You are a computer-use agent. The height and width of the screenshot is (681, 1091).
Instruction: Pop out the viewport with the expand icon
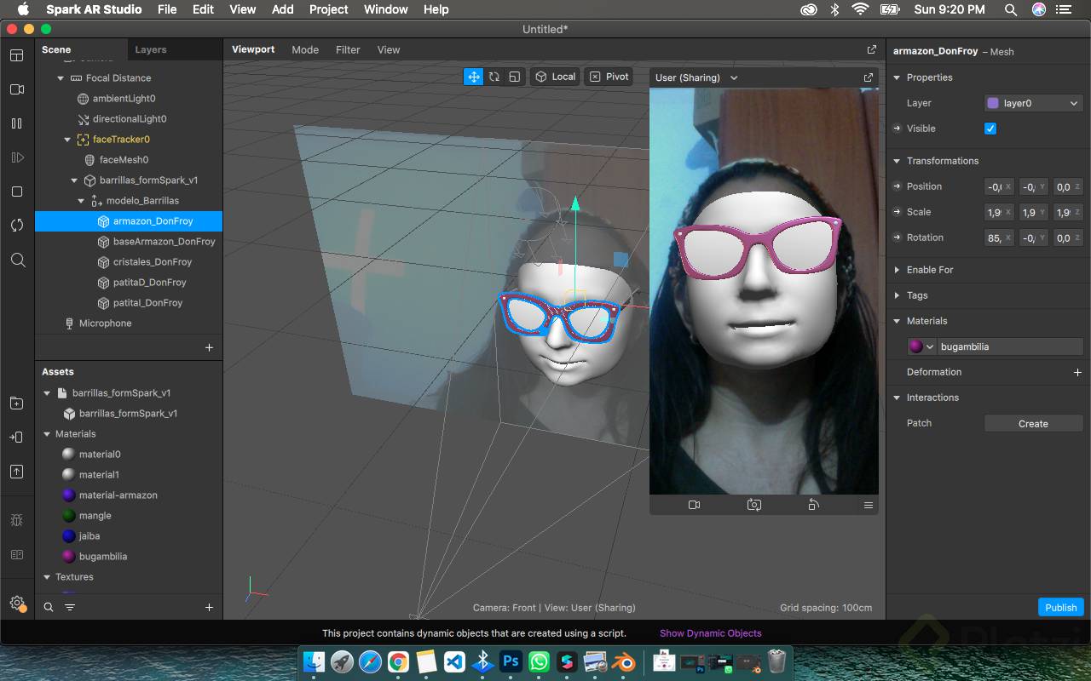coord(871,50)
